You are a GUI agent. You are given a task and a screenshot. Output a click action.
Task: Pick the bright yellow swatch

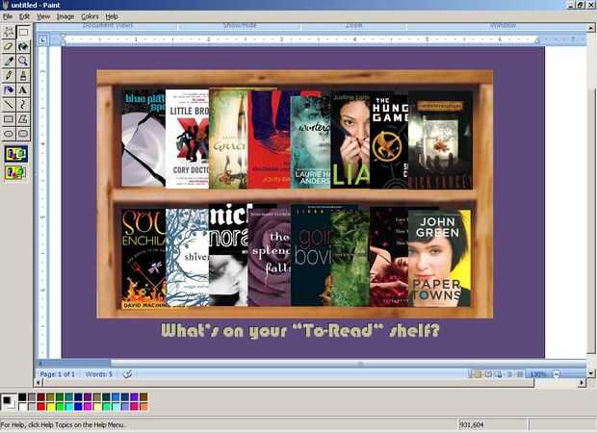tap(50, 406)
